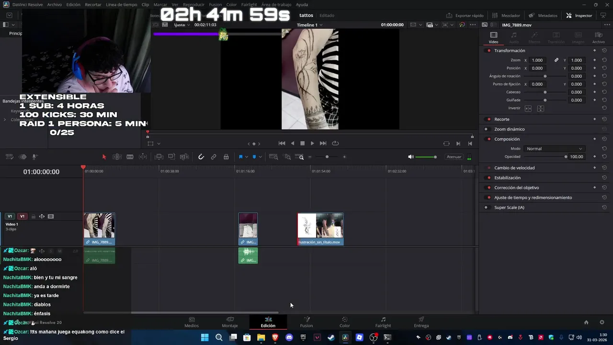
Task: Expand Ajuste de tiempo y redimensionamiento section
Action: pyautogui.click(x=533, y=197)
